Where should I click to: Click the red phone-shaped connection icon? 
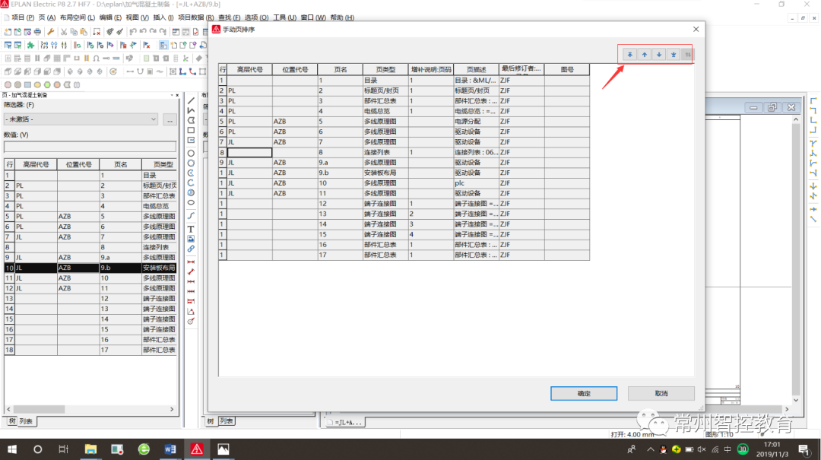(192, 71)
